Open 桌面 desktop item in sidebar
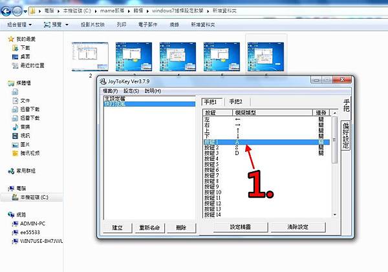 21,57
